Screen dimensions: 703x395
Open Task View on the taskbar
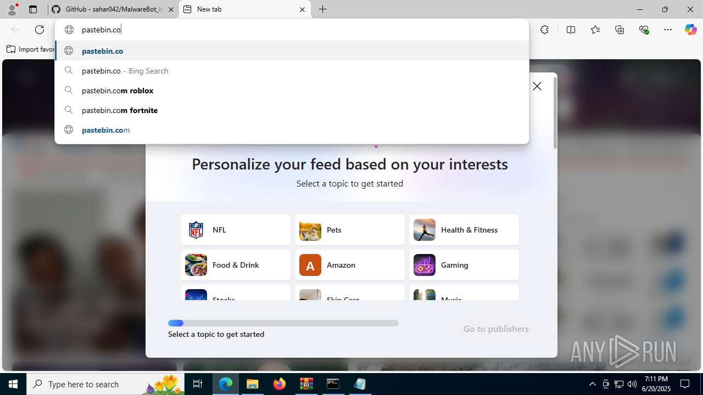tap(198, 384)
